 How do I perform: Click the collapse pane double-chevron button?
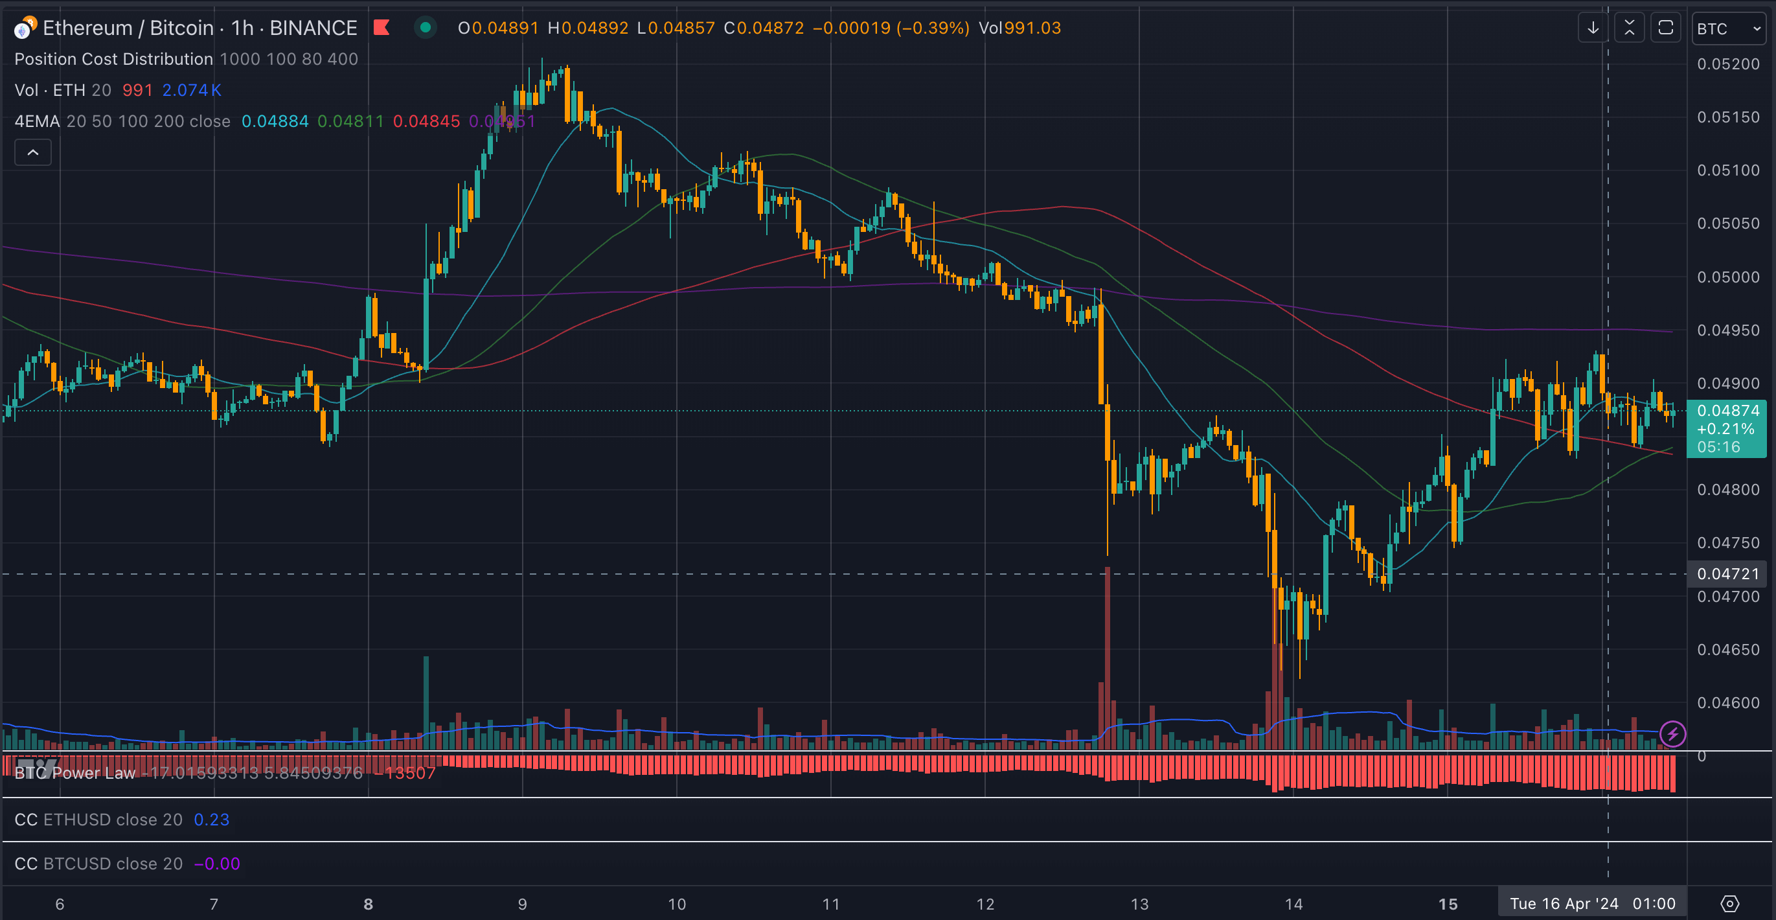point(1629,29)
